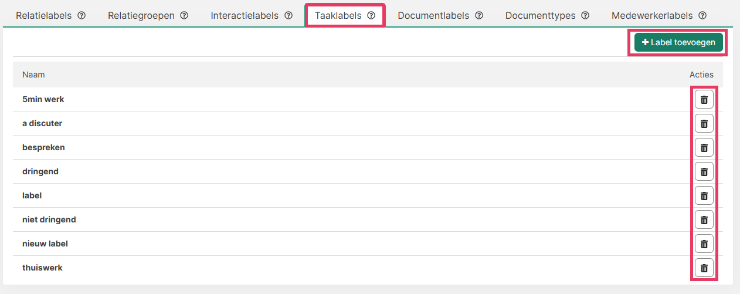740x294 pixels.
Task: Click help icon beside Taaklabels tab
Action: click(x=371, y=16)
